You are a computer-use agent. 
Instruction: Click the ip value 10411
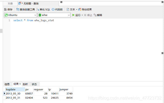click(x=53, y=94)
